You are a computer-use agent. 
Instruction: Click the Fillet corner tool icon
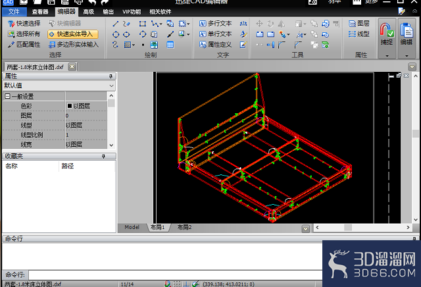tap(282, 45)
